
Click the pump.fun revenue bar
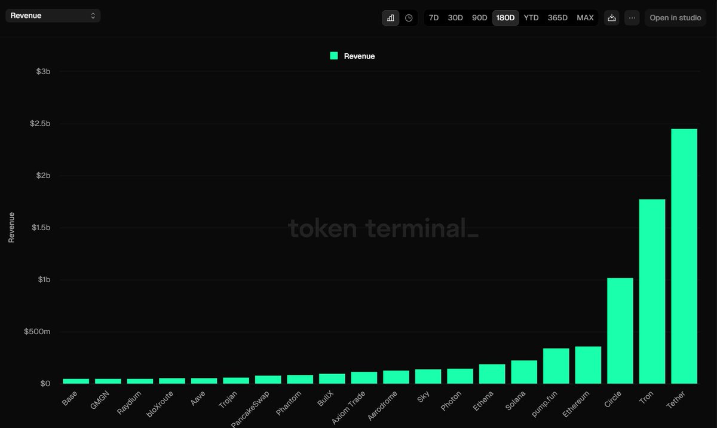coord(556,366)
